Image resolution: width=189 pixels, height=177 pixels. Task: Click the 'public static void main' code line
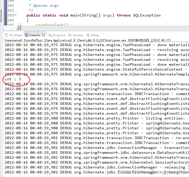tap(94, 15)
